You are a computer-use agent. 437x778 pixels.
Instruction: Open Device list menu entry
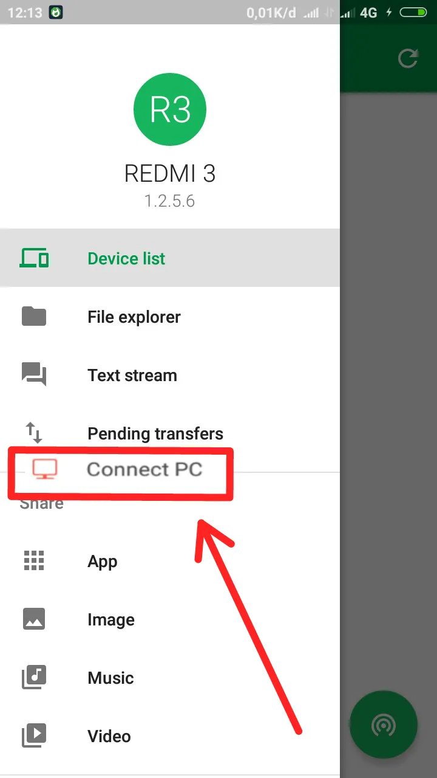click(170, 258)
